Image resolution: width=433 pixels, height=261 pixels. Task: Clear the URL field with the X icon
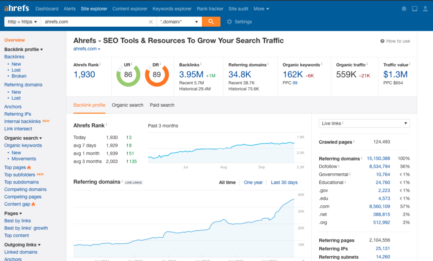click(151, 22)
